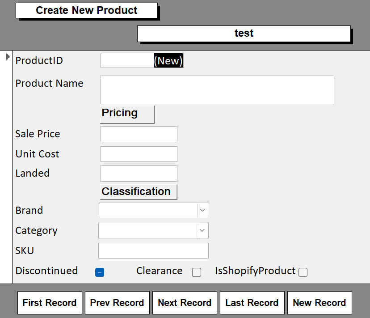This screenshot has width=370, height=318.
Task: Click the Landed cost field
Action: click(139, 174)
